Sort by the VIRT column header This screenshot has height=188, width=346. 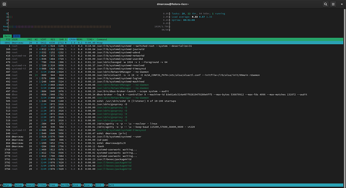(43, 39)
